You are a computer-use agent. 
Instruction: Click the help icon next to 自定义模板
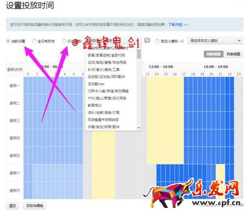pos(182,41)
